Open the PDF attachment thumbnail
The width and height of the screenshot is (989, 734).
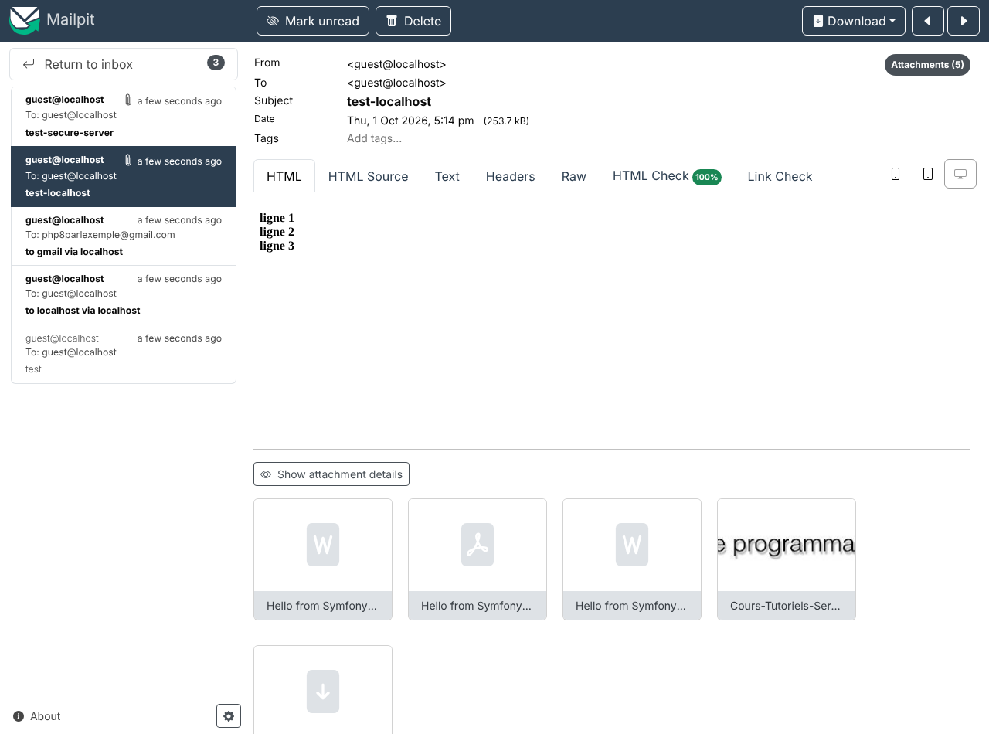pos(478,559)
